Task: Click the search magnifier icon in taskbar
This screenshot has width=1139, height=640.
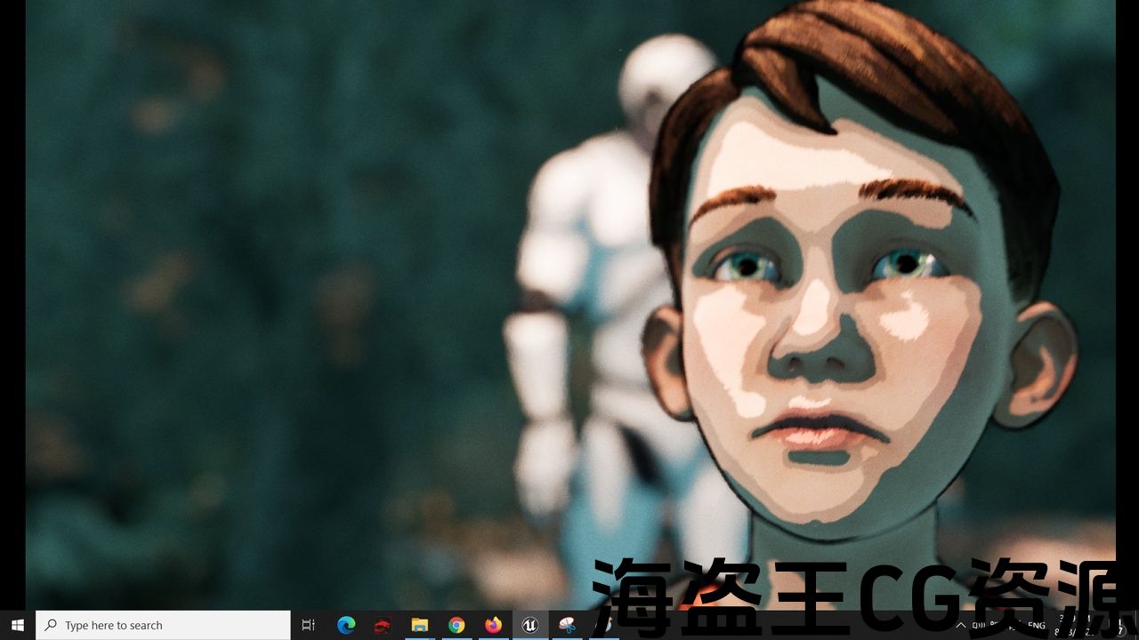Action: (x=52, y=625)
